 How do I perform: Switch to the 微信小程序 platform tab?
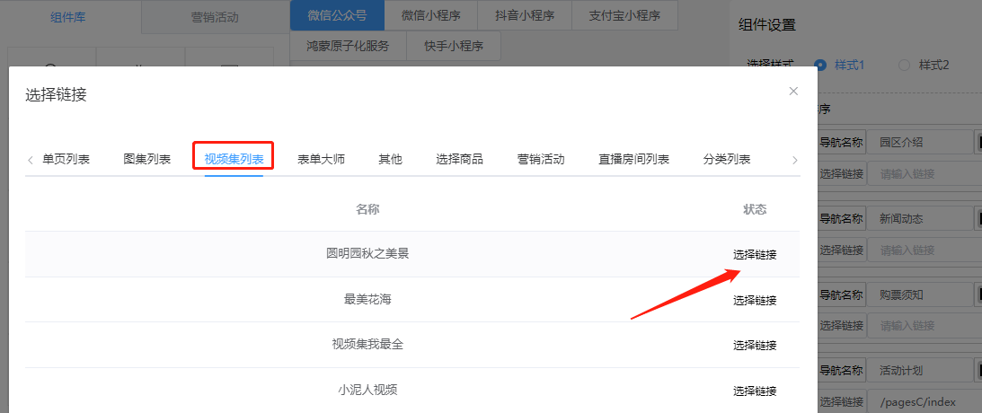(x=427, y=15)
